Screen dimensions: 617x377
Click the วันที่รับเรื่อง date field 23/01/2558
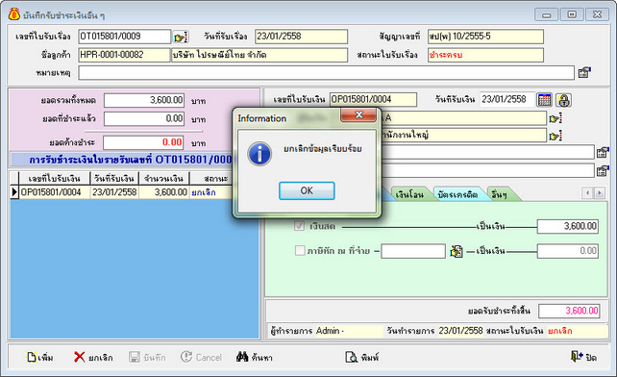[x=301, y=37]
